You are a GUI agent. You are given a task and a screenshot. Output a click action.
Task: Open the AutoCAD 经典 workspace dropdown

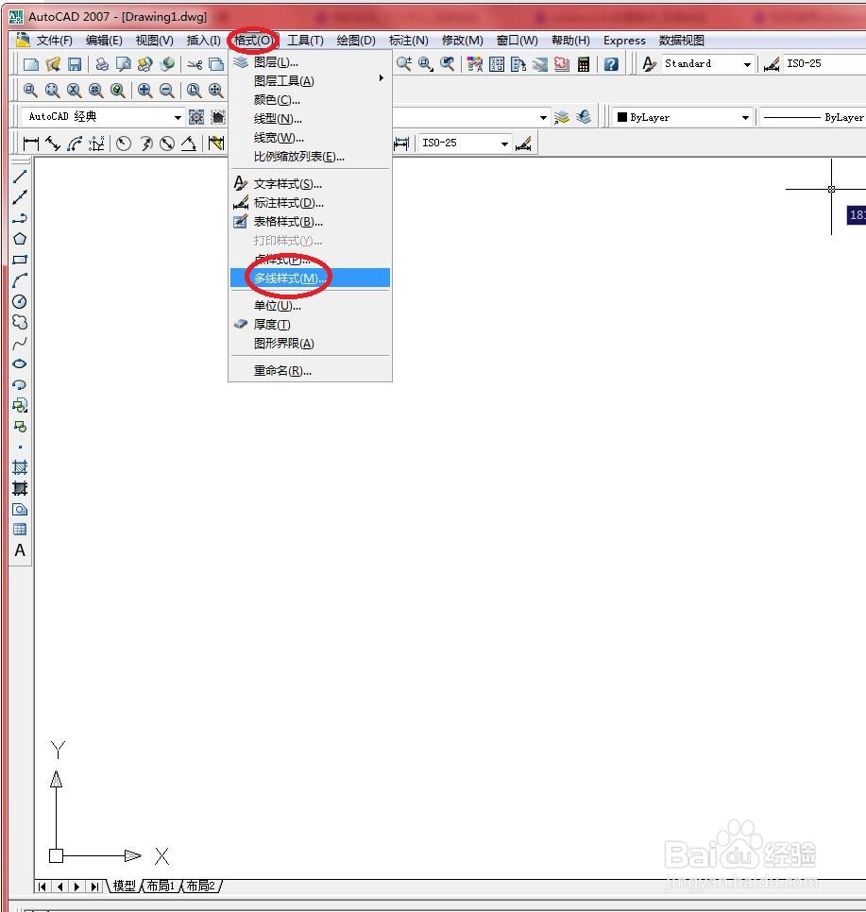[x=178, y=117]
